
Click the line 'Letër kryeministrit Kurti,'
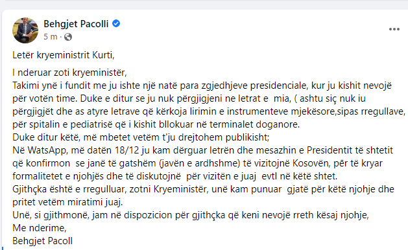pyautogui.click(x=64, y=55)
